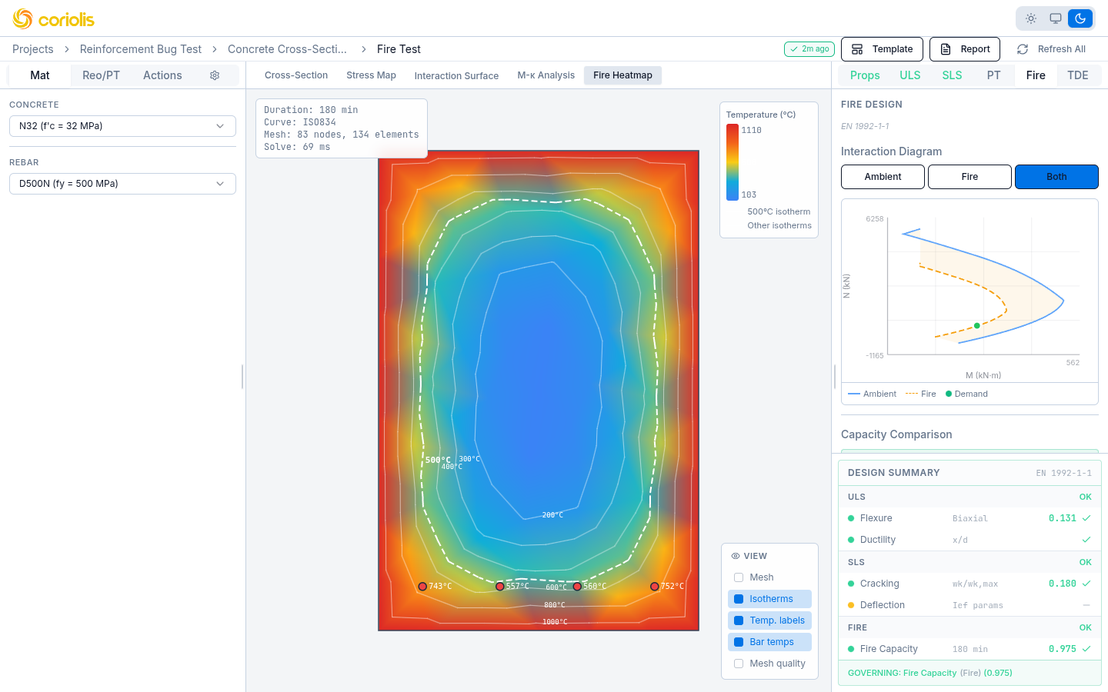The height and width of the screenshot is (692, 1108).
Task: Click Fire Capacity row green checkmark
Action: [1086, 649]
